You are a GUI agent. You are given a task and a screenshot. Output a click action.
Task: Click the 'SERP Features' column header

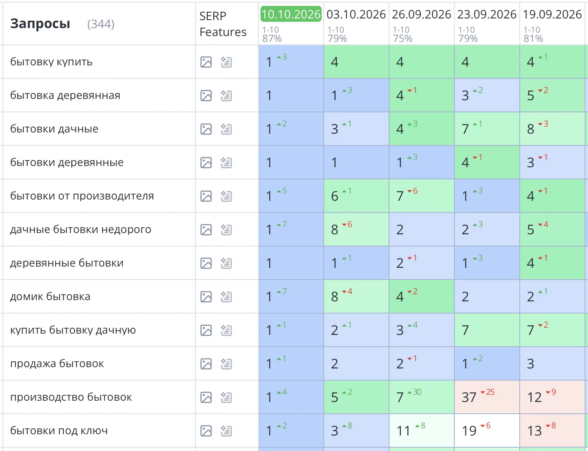click(223, 24)
